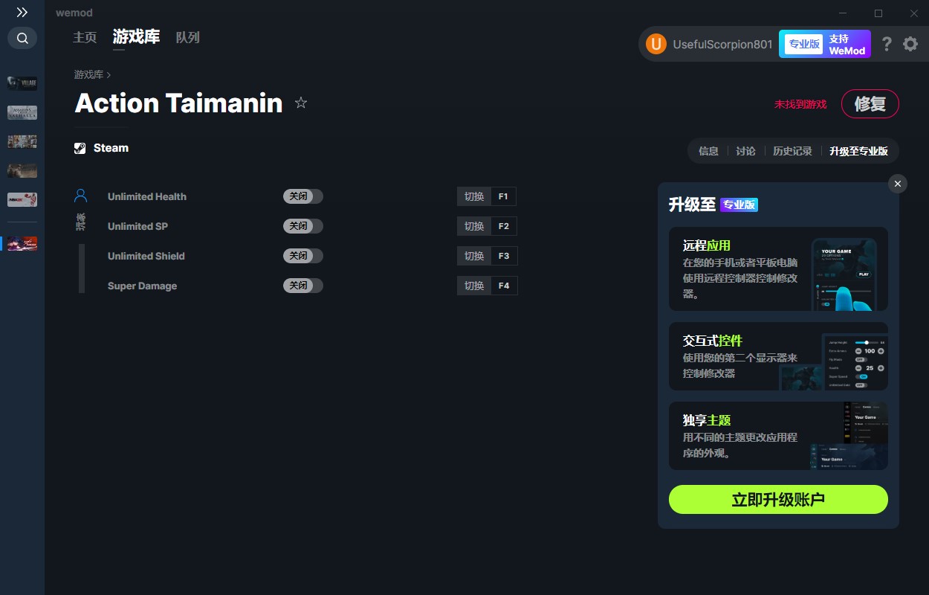Open the 远程应用 feature card
The image size is (929, 595).
pyautogui.click(x=778, y=268)
